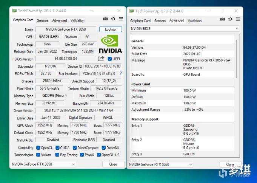Toggle the CUDA checkbox
This screenshot has height=183, width=257.
[57, 148]
